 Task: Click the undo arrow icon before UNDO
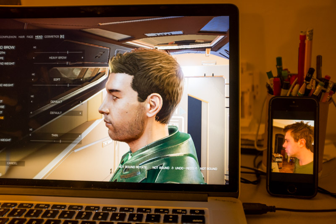173,168
